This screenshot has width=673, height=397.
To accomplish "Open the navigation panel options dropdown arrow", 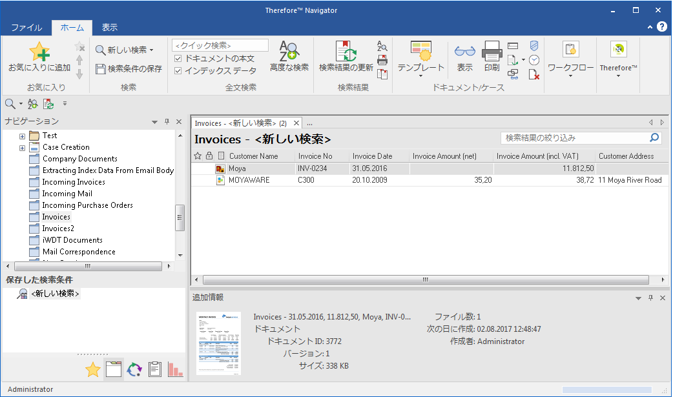I will pyautogui.click(x=154, y=122).
